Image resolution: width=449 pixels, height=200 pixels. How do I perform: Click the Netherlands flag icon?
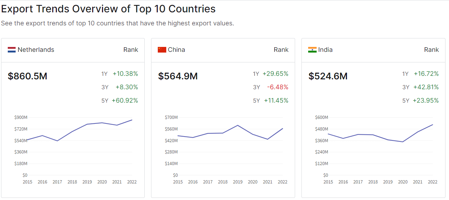12,50
